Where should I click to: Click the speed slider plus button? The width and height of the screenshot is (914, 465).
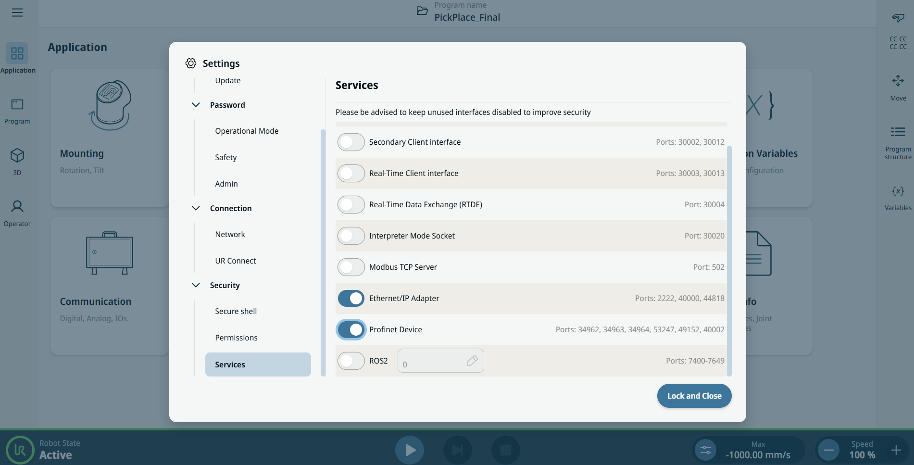[x=896, y=451]
